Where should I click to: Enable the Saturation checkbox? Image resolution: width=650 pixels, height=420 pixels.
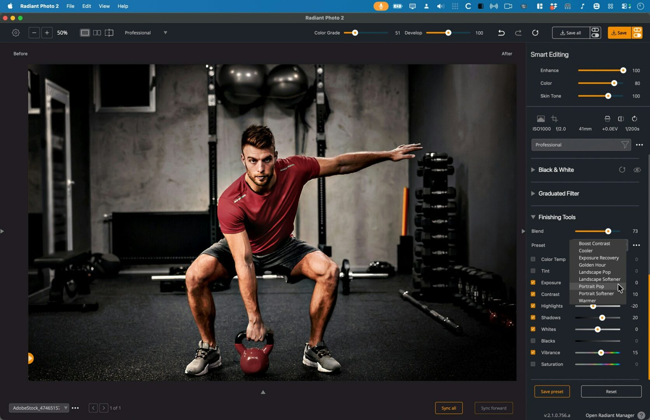tap(533, 364)
